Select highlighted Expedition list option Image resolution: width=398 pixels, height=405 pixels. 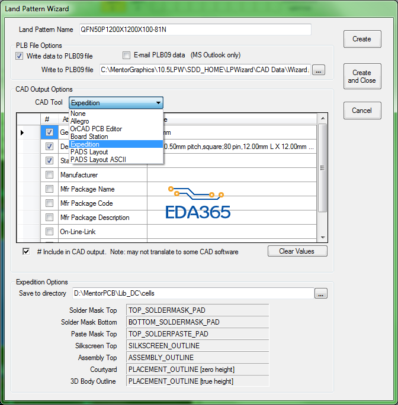116,144
